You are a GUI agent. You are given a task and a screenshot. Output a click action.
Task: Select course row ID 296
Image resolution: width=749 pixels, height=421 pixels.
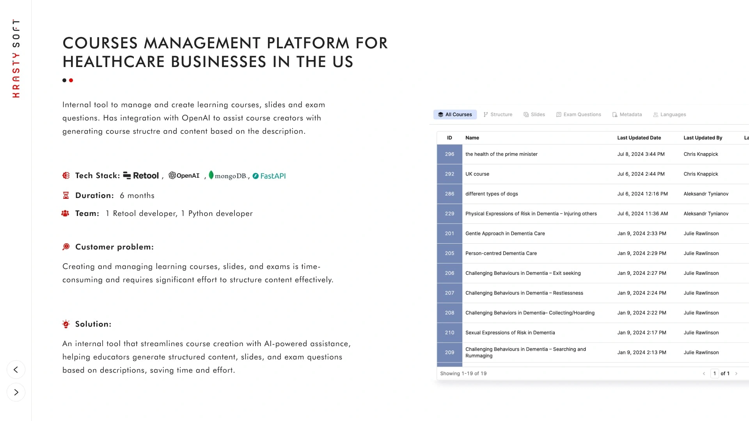(593, 154)
